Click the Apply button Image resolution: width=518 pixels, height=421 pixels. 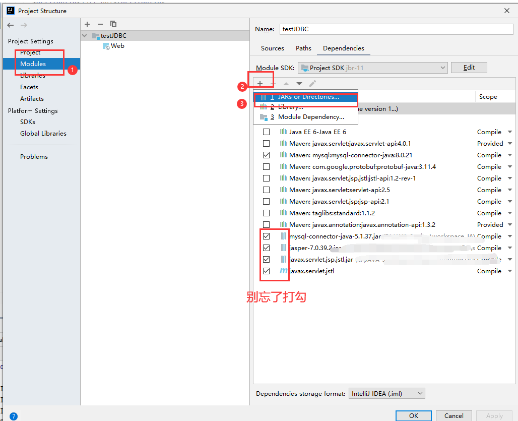pos(494,416)
